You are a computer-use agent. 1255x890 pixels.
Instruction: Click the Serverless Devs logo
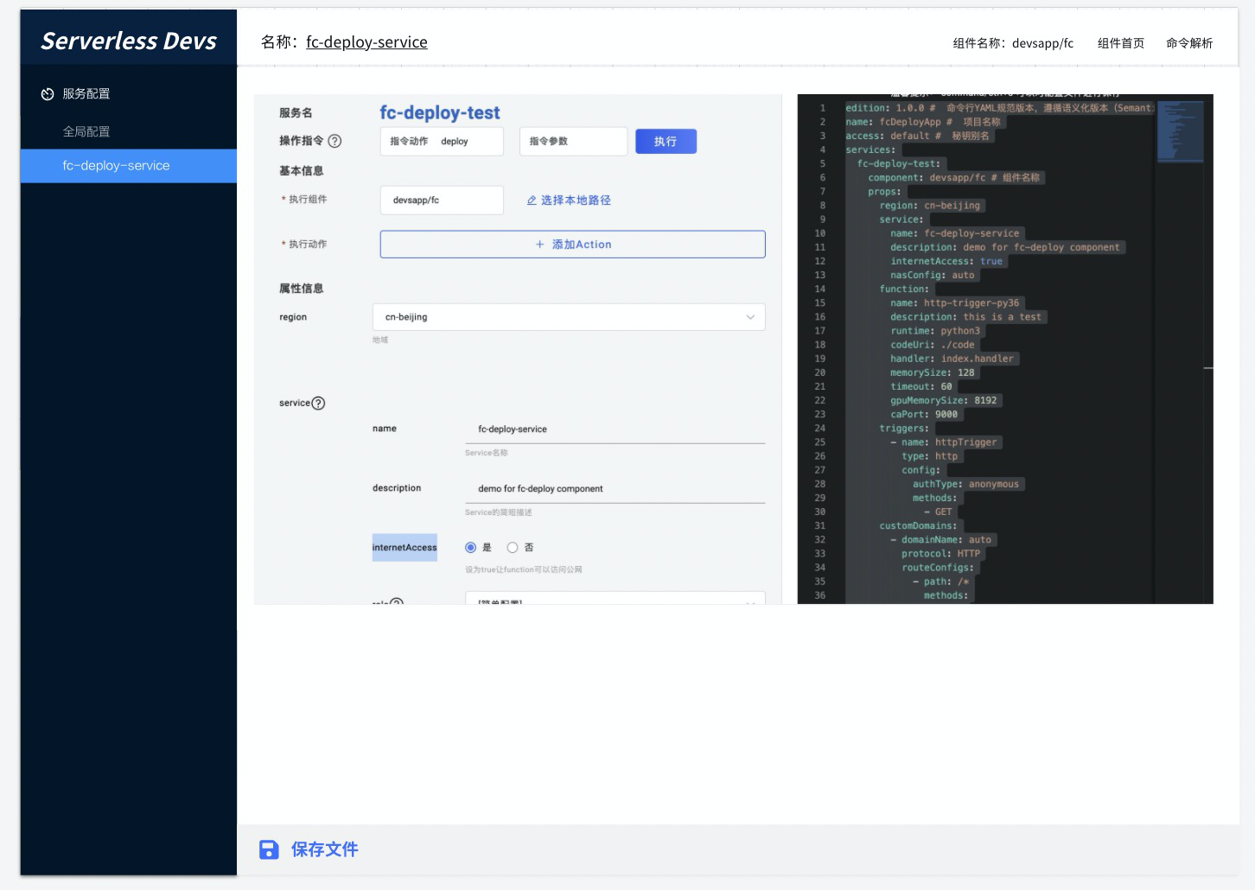[129, 41]
